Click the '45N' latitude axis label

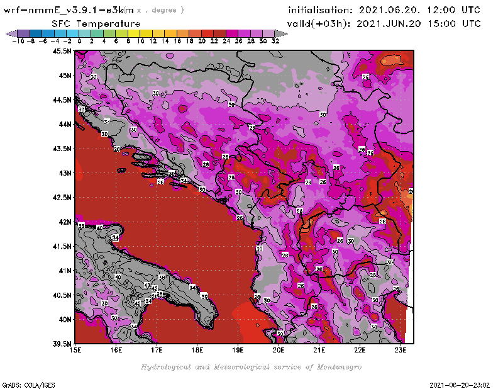(x=65, y=76)
